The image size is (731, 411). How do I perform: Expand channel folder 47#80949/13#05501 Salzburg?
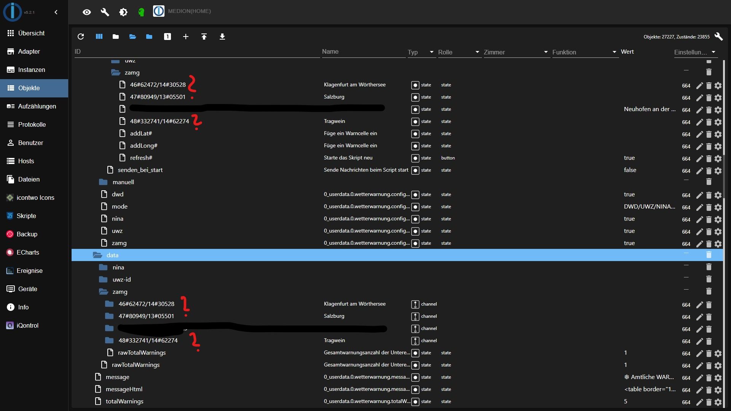(x=109, y=316)
